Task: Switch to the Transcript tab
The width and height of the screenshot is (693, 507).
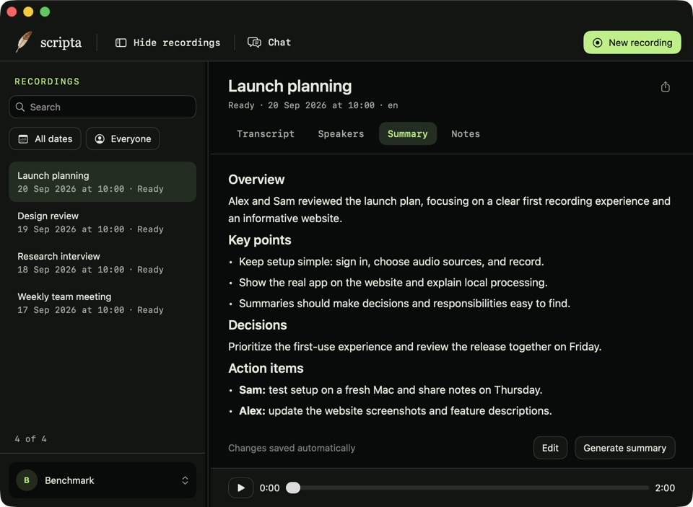Action: [266, 134]
